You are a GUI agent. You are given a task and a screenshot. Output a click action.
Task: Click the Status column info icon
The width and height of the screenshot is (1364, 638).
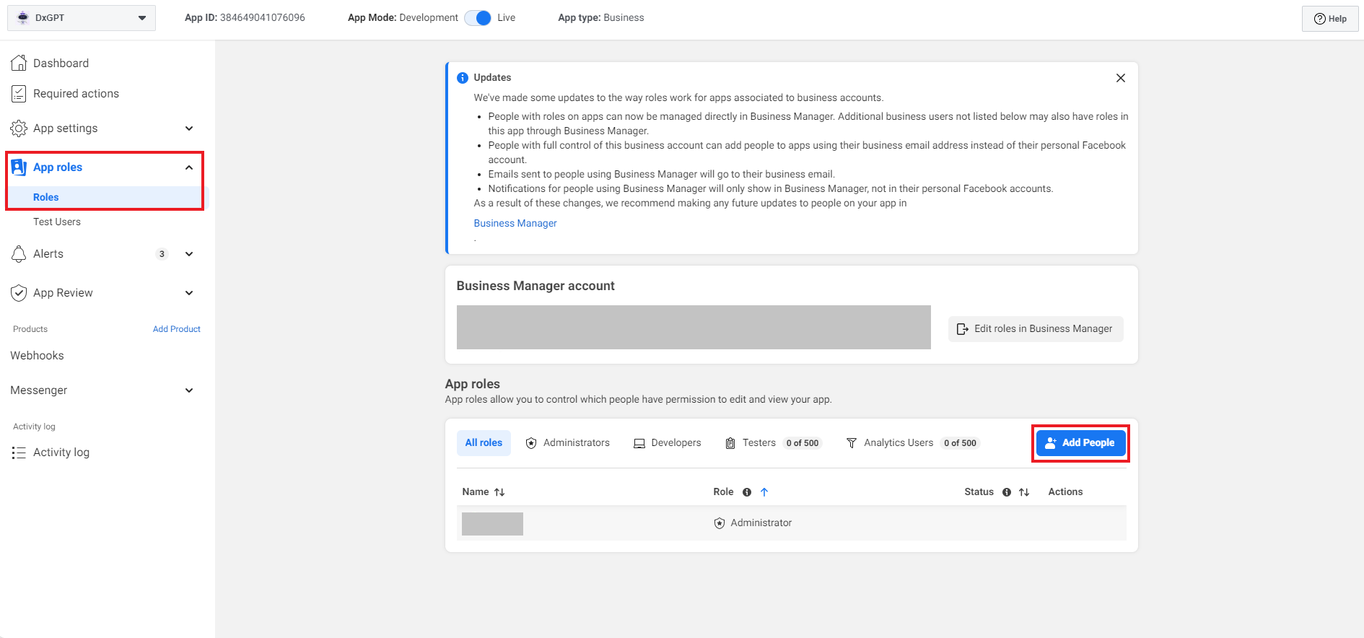point(1007,492)
